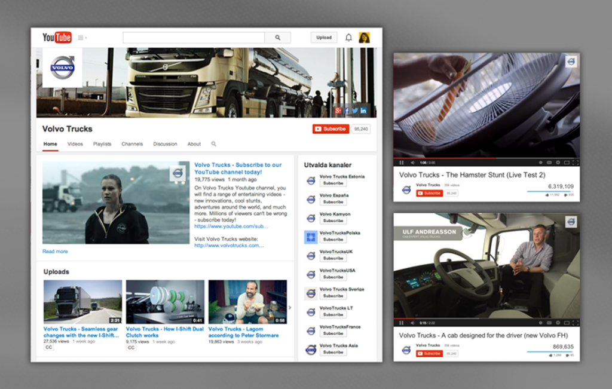Viewport: 612px width, 389px height.
Task: Open settings gear in the Hamster Stunt player
Action: pos(558,163)
